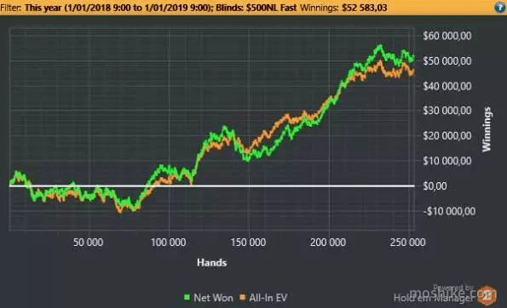Click the 150 000 hands axis label
507x308 pixels.
coord(248,242)
